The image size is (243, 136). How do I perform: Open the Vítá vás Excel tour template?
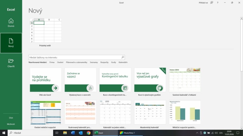click(x=46, y=82)
